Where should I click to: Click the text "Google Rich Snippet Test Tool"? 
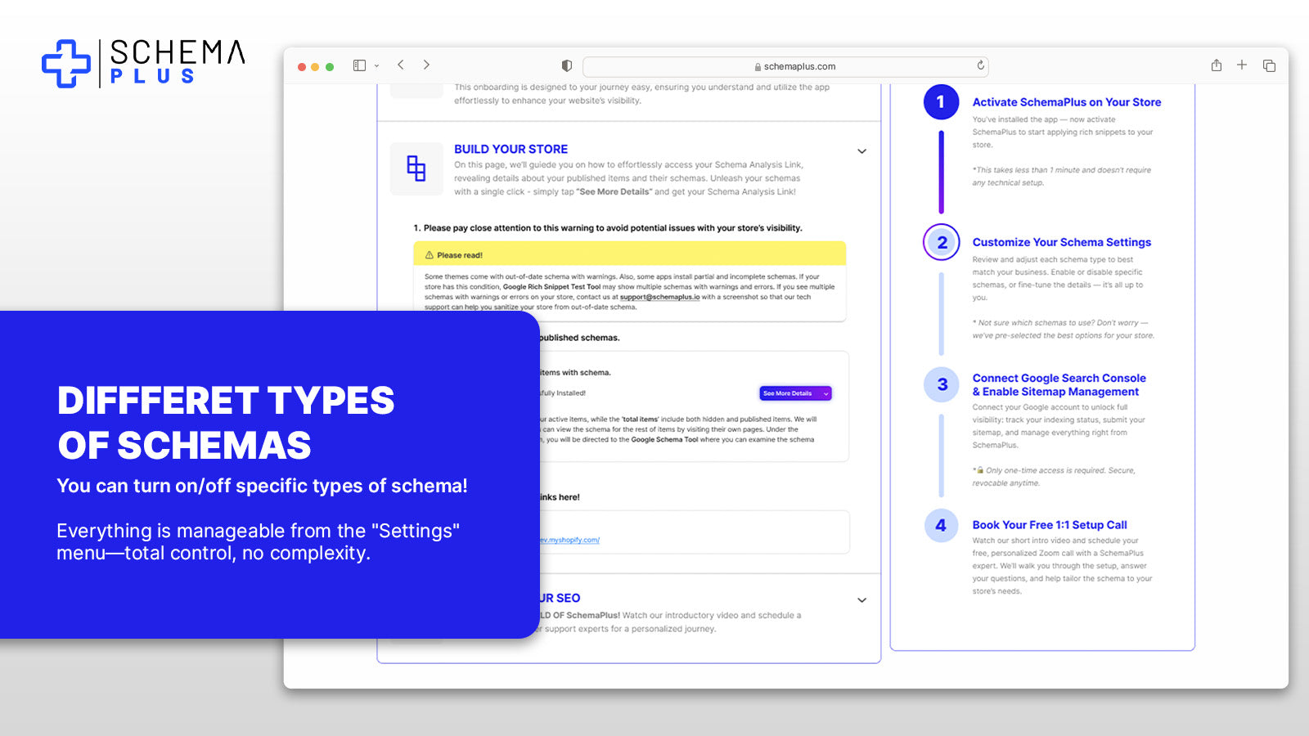click(551, 287)
